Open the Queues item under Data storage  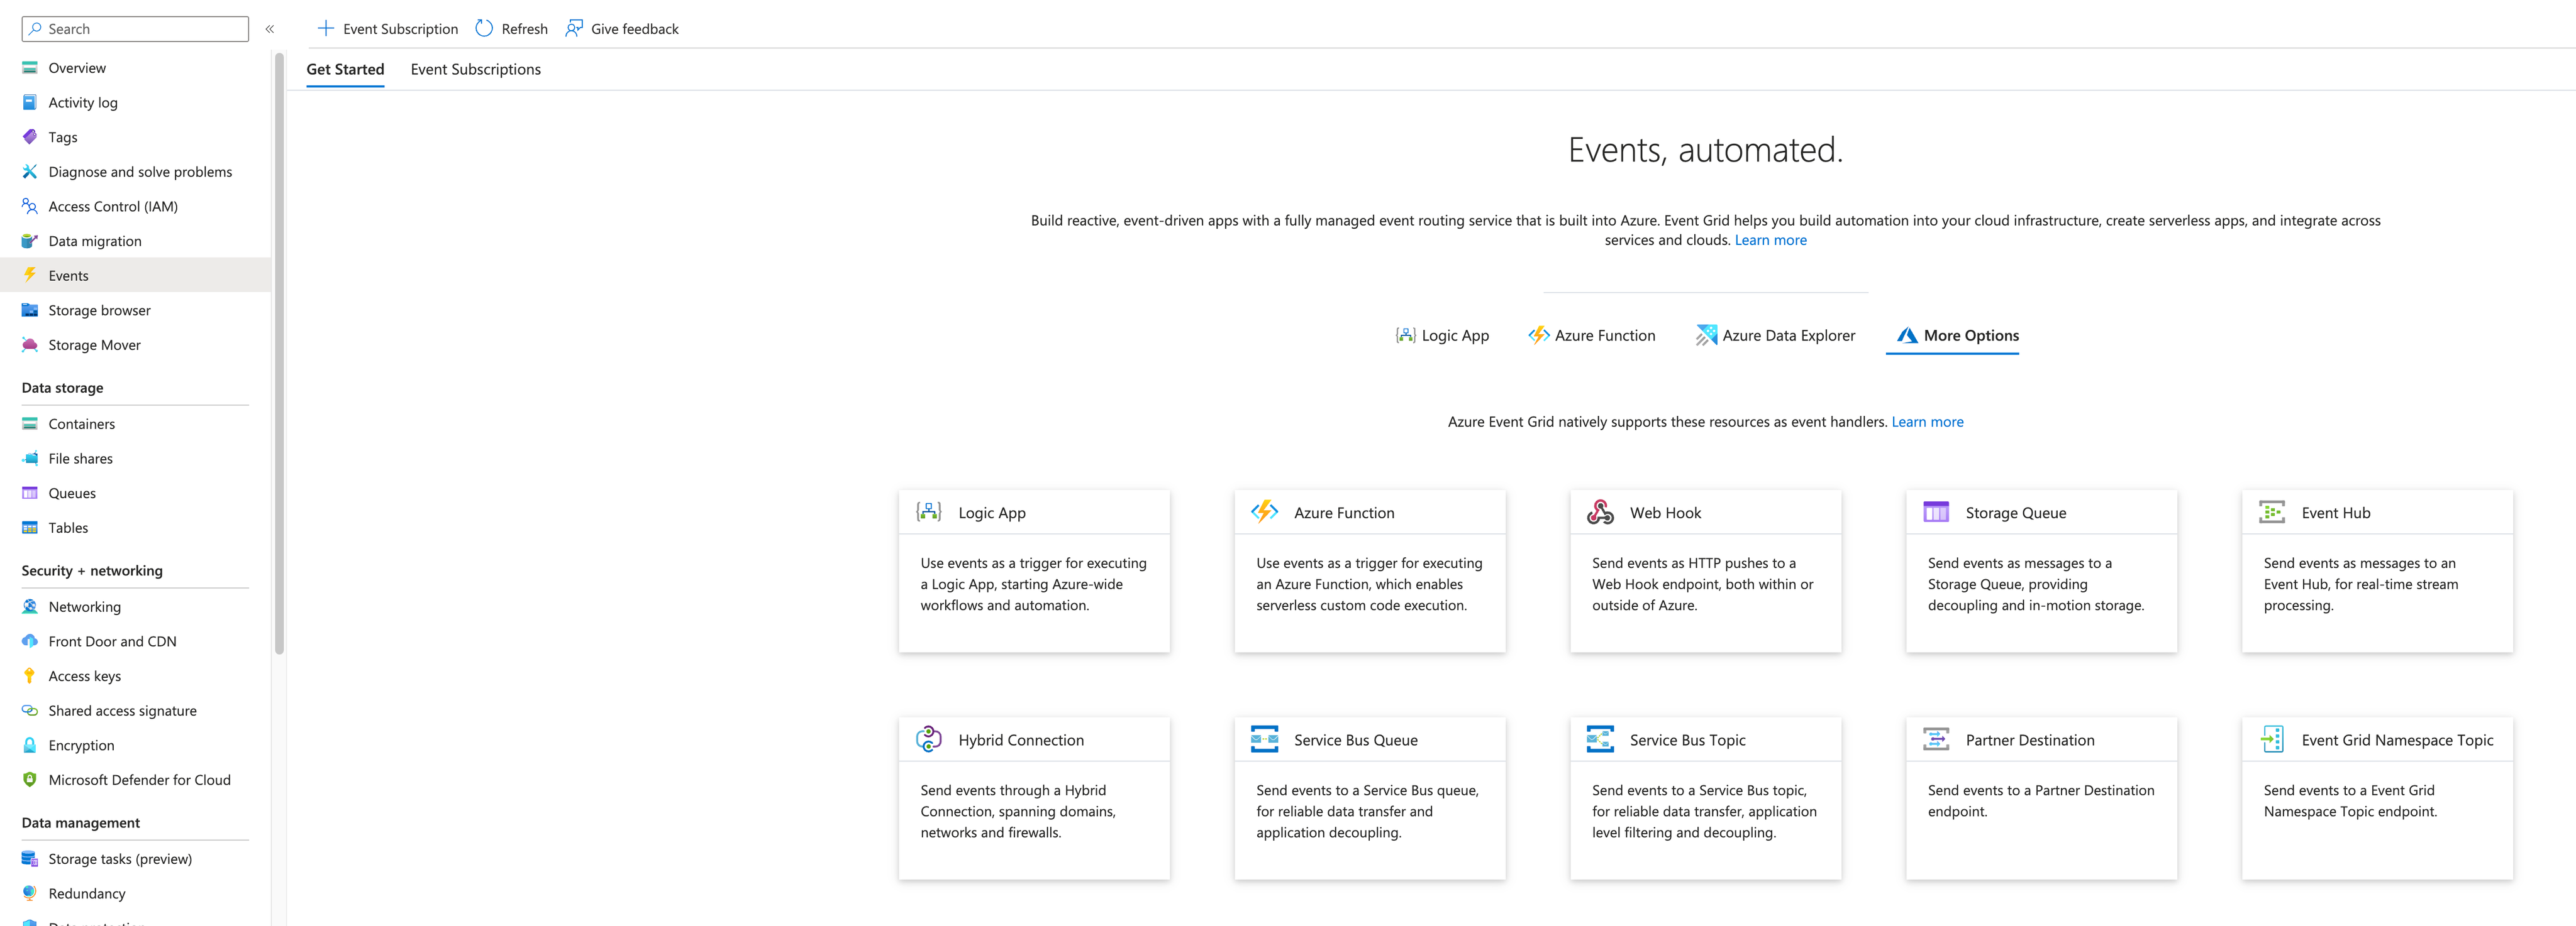coord(72,493)
